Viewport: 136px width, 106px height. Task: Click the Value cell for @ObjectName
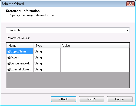click(95, 51)
